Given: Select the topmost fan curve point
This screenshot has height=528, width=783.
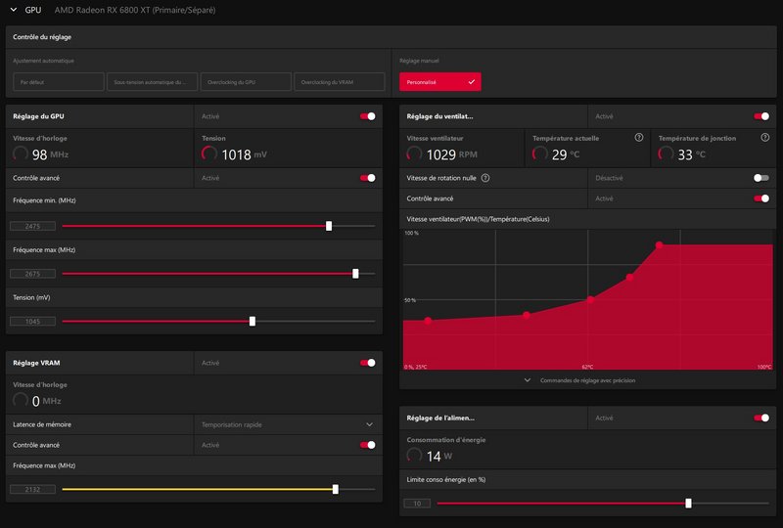Looking at the screenshot, I should pyautogui.click(x=659, y=245).
